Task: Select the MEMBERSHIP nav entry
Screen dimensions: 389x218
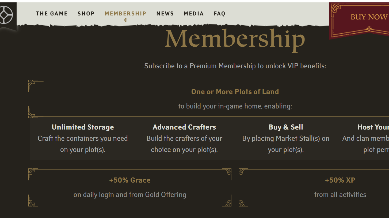Action: pos(125,13)
